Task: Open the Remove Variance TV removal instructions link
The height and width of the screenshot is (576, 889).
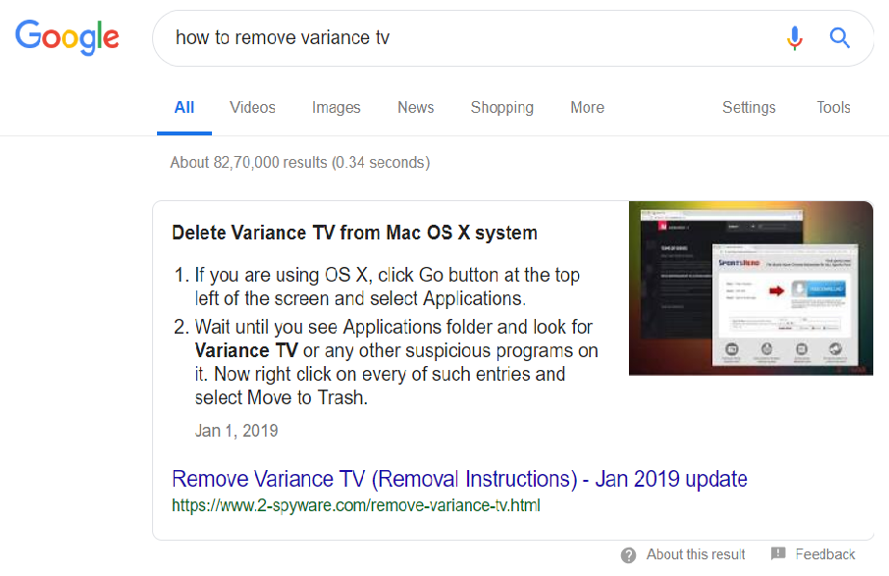Action: [459, 479]
